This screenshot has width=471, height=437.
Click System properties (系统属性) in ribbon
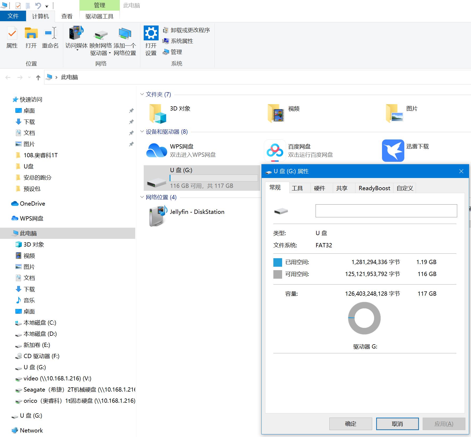click(178, 41)
